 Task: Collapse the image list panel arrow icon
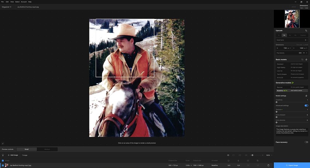coord(3,155)
